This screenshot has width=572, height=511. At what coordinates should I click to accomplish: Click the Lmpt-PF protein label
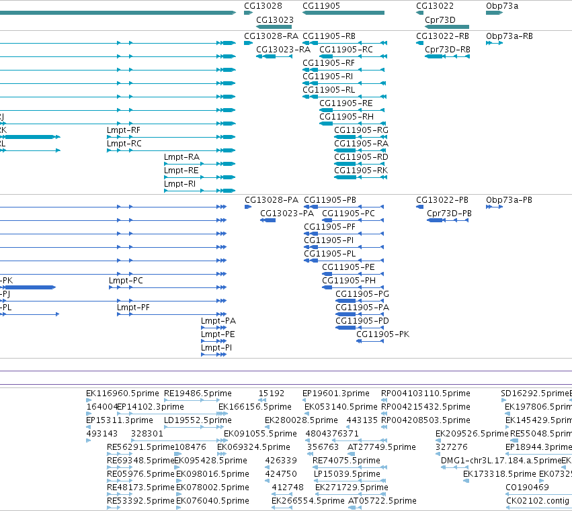(x=133, y=308)
